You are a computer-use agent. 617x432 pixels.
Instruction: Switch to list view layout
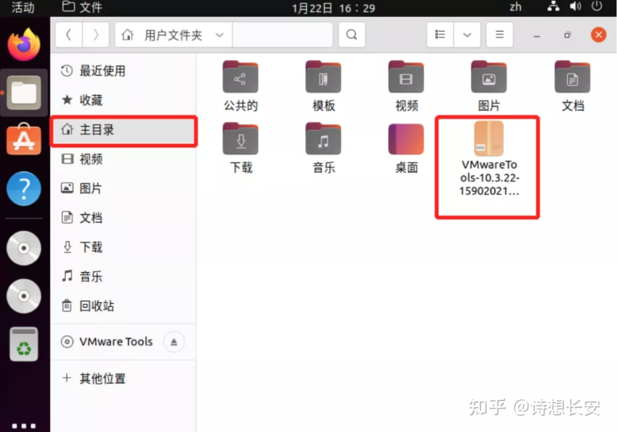(x=440, y=35)
